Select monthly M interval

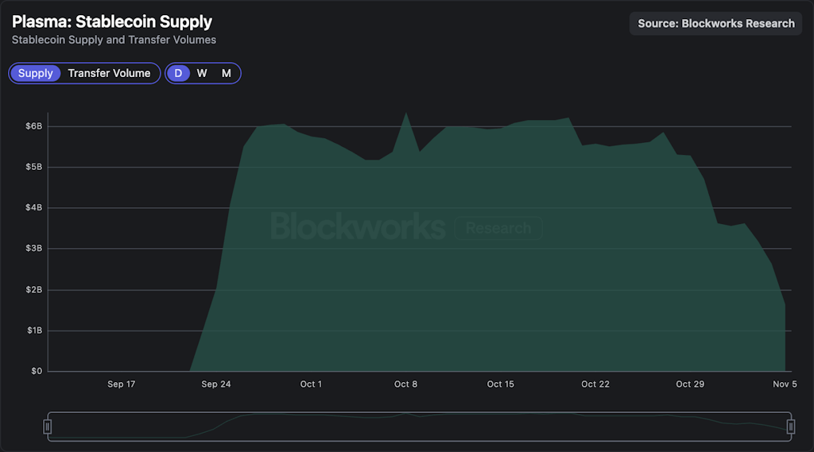click(227, 73)
